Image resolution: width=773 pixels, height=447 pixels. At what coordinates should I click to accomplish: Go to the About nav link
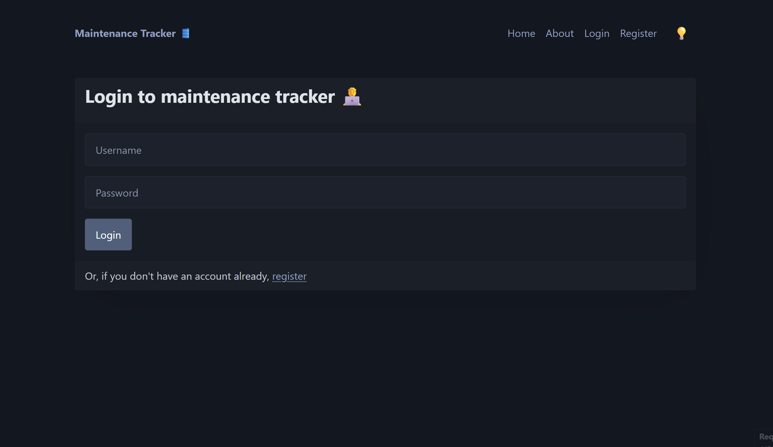[559, 33]
